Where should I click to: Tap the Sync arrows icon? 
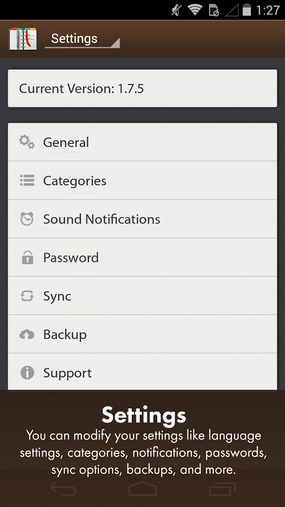point(27,296)
